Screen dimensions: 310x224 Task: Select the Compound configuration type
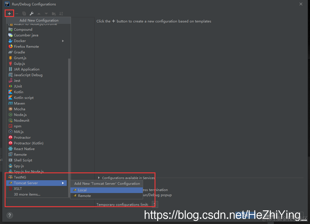(36, 30)
